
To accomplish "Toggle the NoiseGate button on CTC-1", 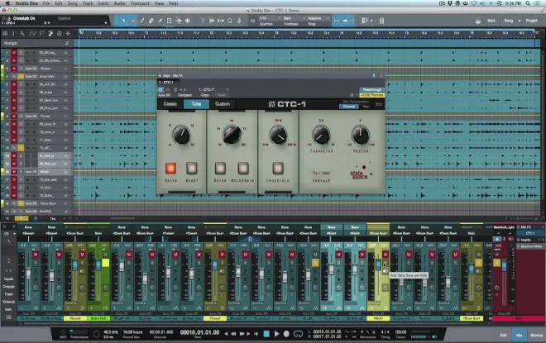I will (x=243, y=169).
